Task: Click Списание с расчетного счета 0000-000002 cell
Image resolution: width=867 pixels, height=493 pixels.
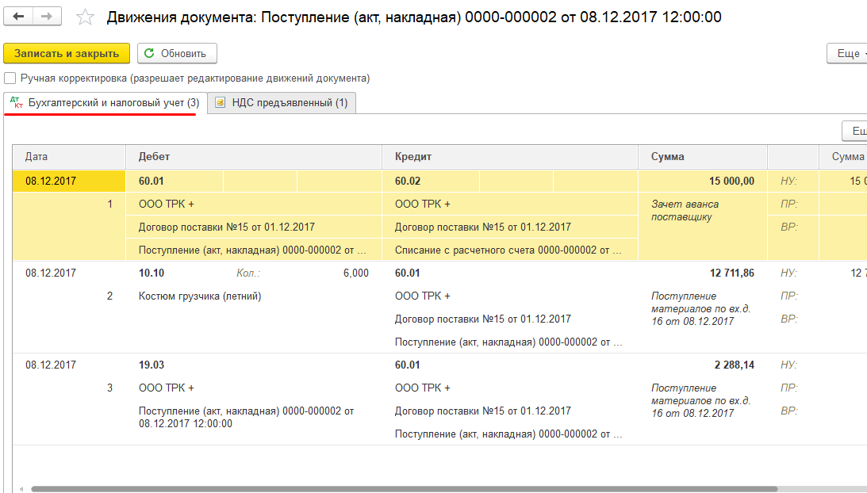Action: click(510, 250)
